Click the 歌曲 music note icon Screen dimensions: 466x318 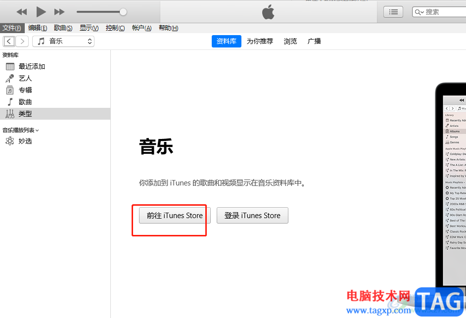(10, 102)
